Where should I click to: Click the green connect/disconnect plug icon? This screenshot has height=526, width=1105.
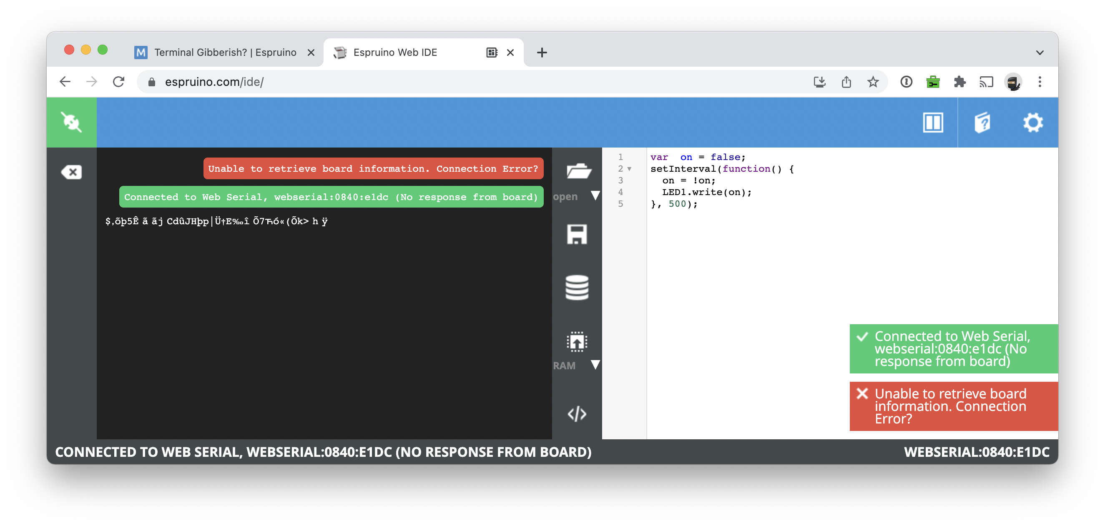point(71,123)
